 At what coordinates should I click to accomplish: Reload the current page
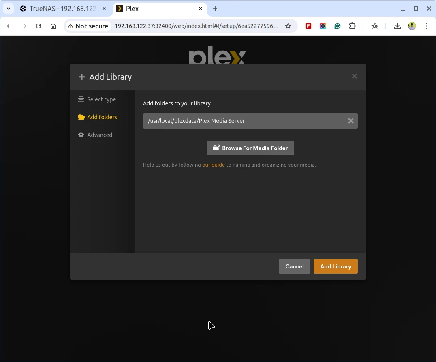(38, 26)
